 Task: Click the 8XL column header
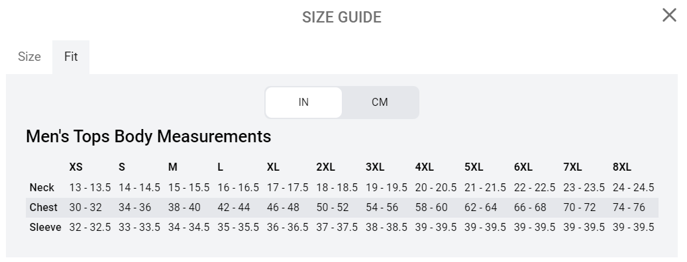click(621, 167)
